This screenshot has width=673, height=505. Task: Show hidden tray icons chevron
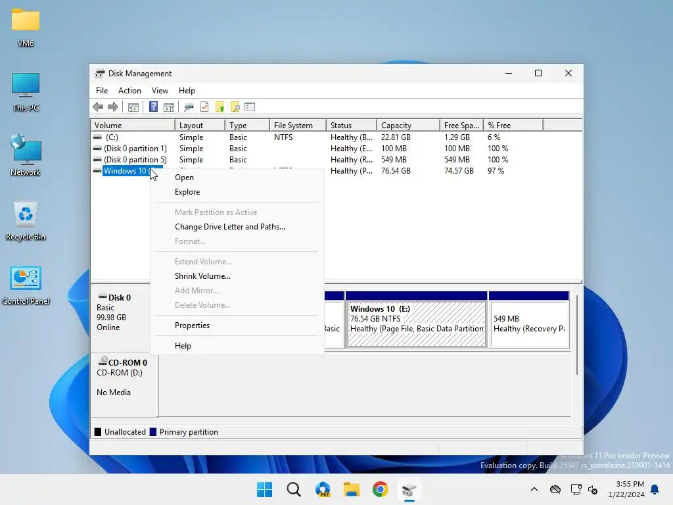534,489
